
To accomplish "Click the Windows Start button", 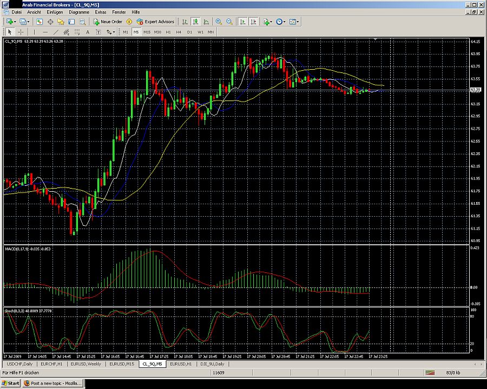I will (x=11, y=383).
